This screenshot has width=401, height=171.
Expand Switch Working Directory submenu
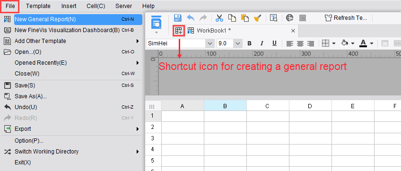click(71, 152)
